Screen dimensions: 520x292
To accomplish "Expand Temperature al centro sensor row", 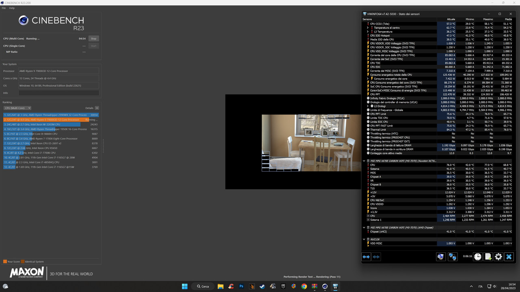I will click(x=368, y=28).
